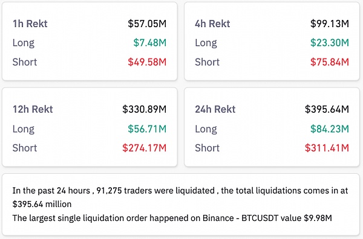363x239 pixels.
Task: Click the Binance BTCUSDT largest liquidation line
Action: click(172, 218)
